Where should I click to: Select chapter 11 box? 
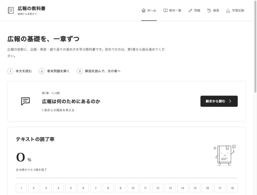[145, 188]
